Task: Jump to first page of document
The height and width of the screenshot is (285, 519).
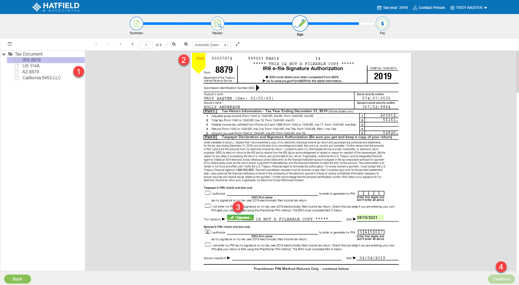Action: click(96, 44)
